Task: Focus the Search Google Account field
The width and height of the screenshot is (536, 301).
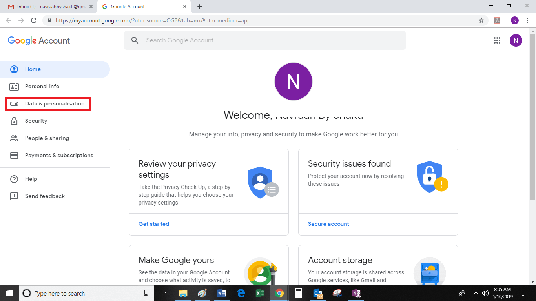Action: (x=265, y=40)
